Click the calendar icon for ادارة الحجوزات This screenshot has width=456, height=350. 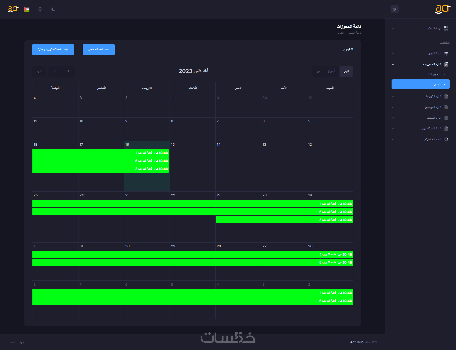click(446, 64)
